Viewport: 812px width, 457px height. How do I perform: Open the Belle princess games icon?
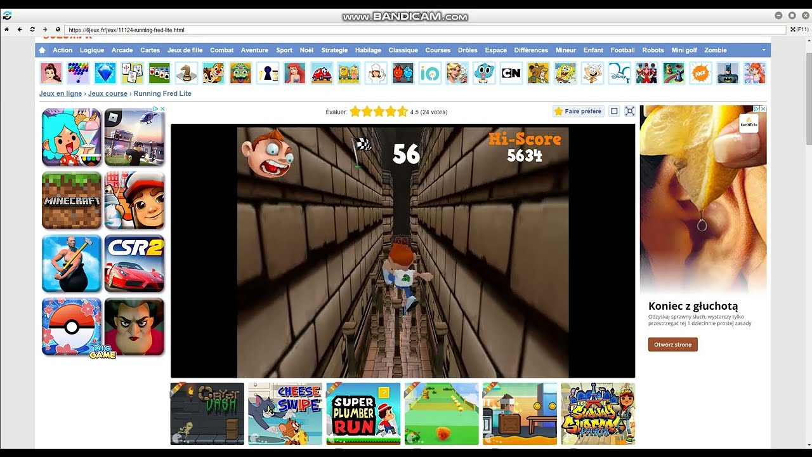click(51, 73)
